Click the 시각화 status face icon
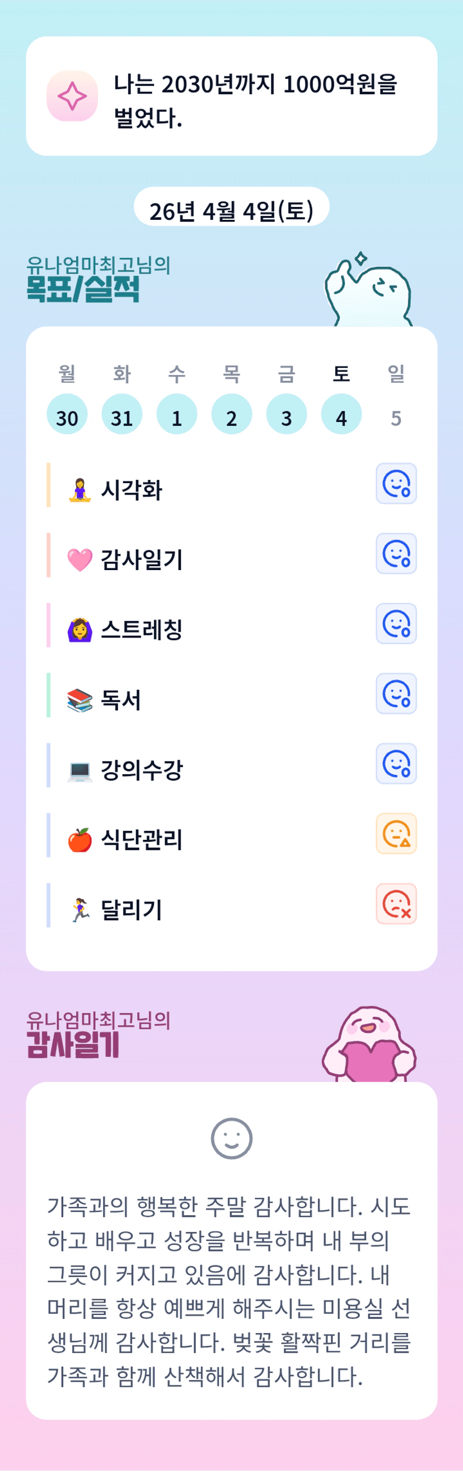The height and width of the screenshot is (1472, 463). tap(396, 483)
